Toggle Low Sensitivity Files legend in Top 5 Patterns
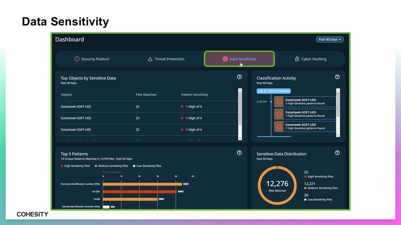This screenshot has height=225, width=401. coord(147,166)
